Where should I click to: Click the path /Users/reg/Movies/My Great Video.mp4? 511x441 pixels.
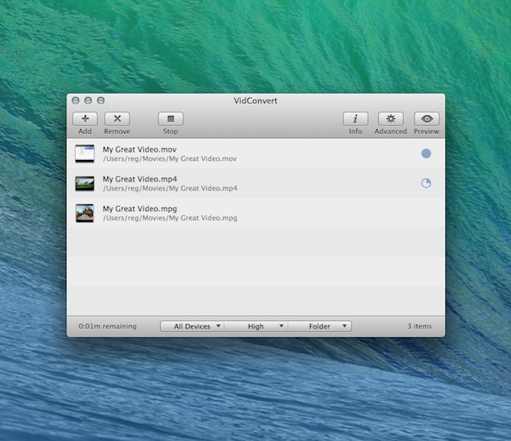tap(169, 188)
